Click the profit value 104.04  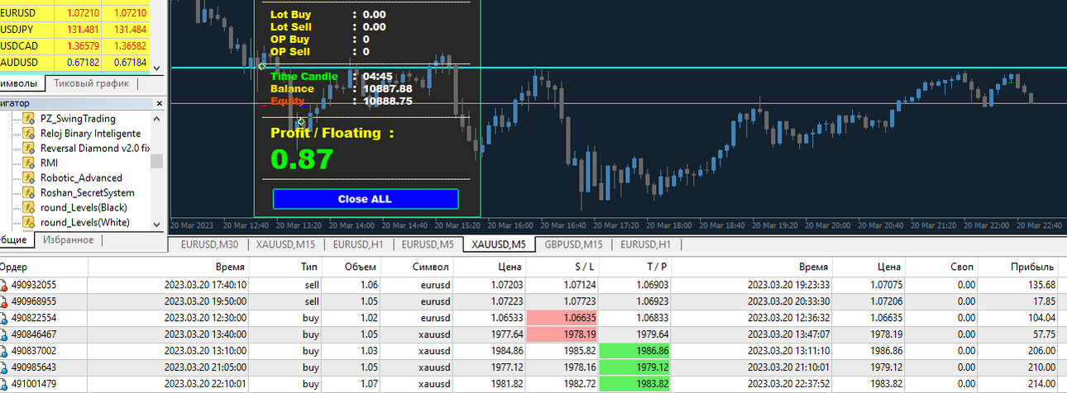click(1040, 318)
